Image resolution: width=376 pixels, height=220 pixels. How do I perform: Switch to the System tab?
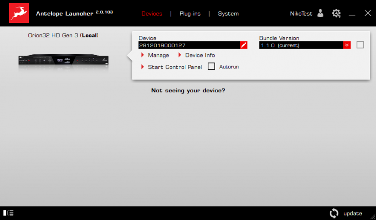pyautogui.click(x=228, y=14)
